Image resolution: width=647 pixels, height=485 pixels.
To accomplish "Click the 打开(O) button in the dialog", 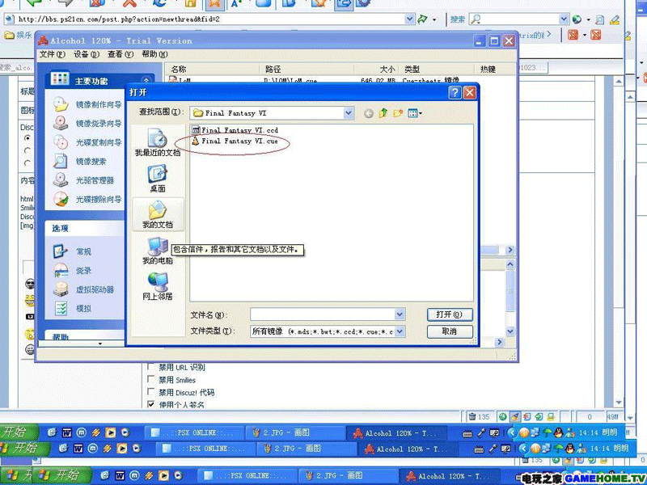I will (x=450, y=314).
